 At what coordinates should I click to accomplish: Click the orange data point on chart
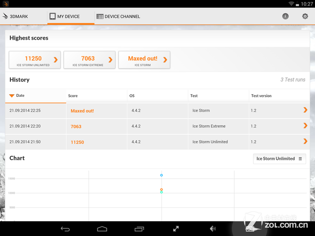[161, 189]
